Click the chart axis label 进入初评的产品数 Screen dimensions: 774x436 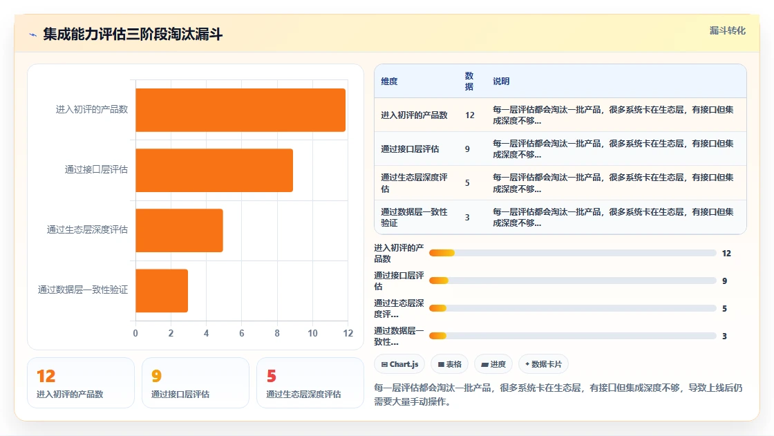92,109
